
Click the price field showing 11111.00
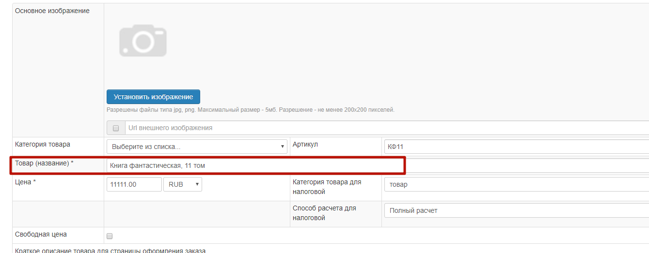tap(134, 184)
